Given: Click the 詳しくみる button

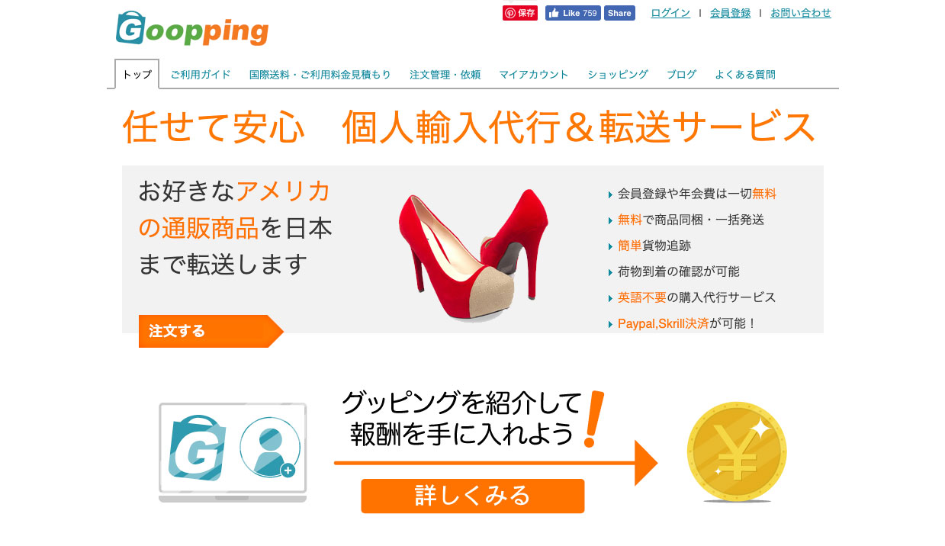Looking at the screenshot, I should pos(473,496).
